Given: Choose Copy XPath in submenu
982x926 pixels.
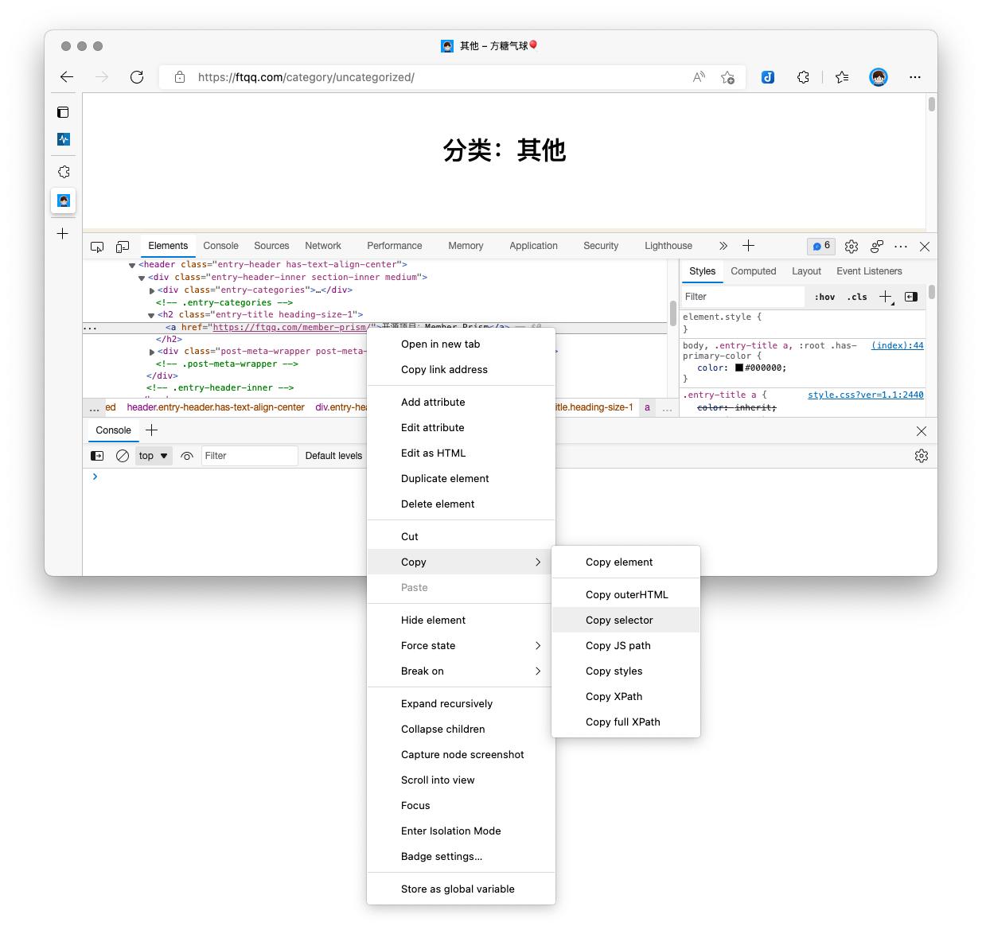Looking at the screenshot, I should (x=614, y=697).
